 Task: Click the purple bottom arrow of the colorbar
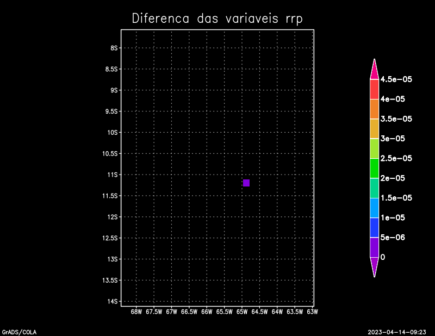point(374,266)
